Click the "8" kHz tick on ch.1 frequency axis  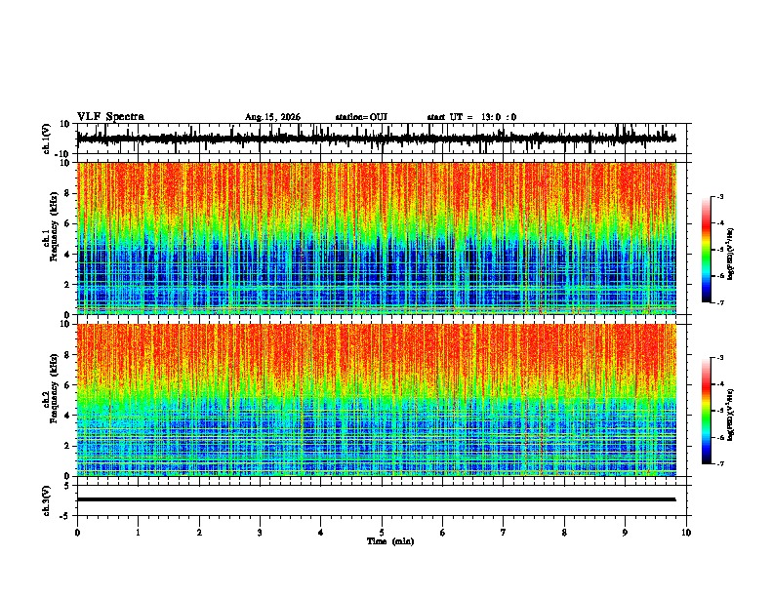(x=67, y=193)
